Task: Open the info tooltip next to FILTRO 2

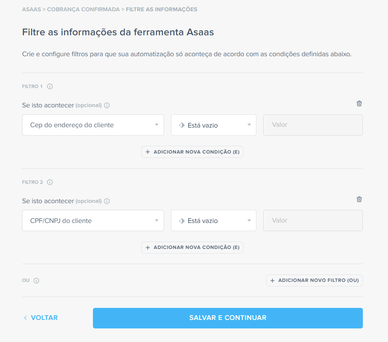Action: pos(50,182)
